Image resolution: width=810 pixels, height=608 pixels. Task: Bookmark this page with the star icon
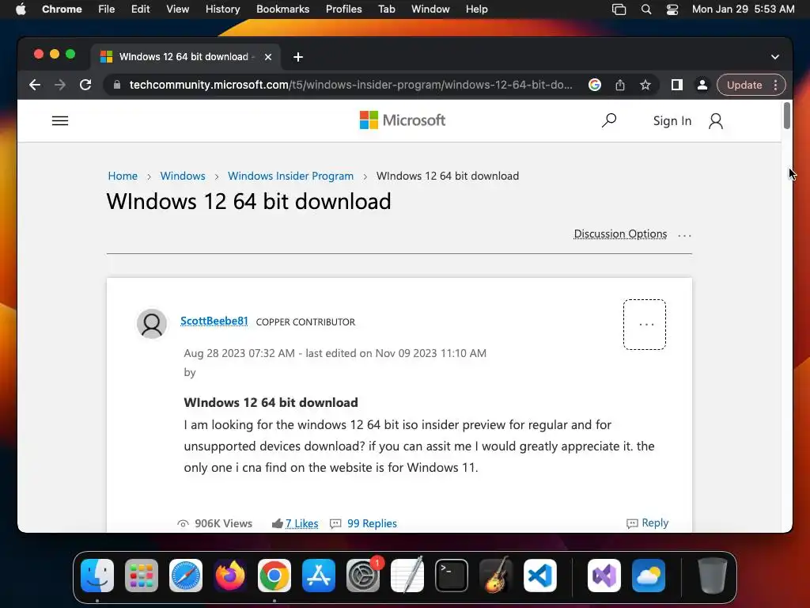point(645,85)
